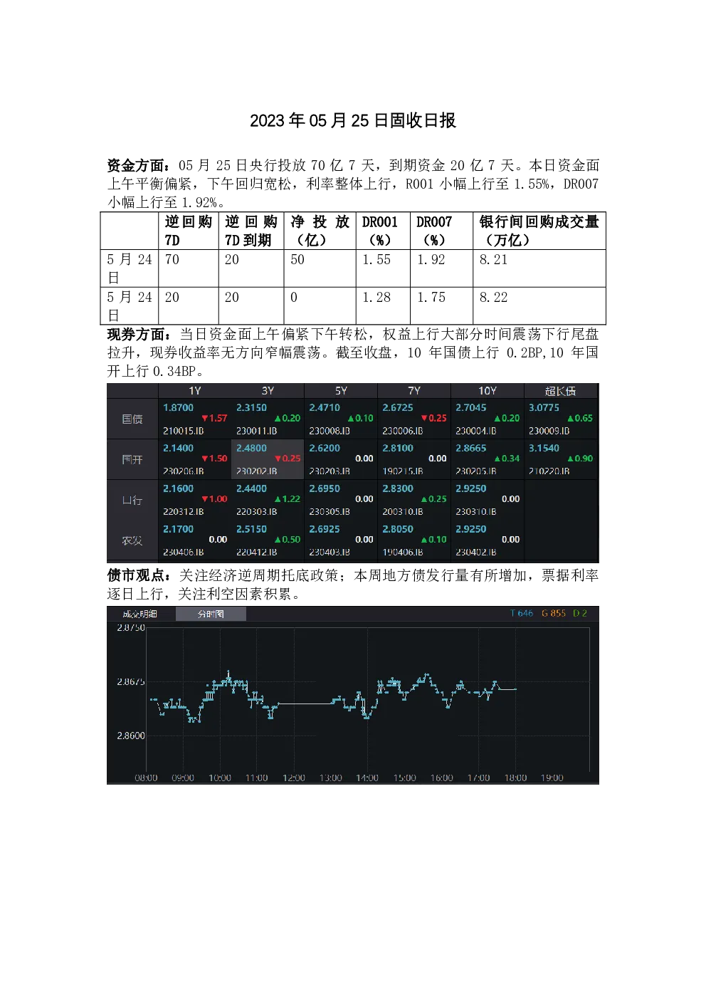Select the 农发 row label

pos(132,541)
